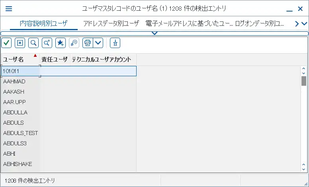Select user row ABHI
309x187 pixels.
click(x=69, y=154)
